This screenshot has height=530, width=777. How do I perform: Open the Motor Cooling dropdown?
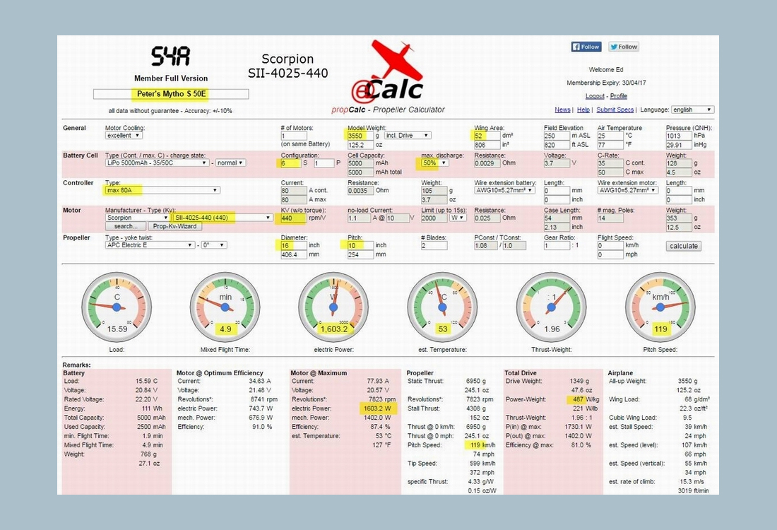pyautogui.click(x=124, y=136)
